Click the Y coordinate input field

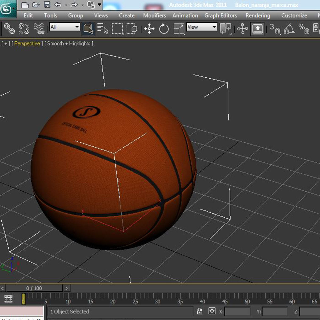click(x=275, y=311)
